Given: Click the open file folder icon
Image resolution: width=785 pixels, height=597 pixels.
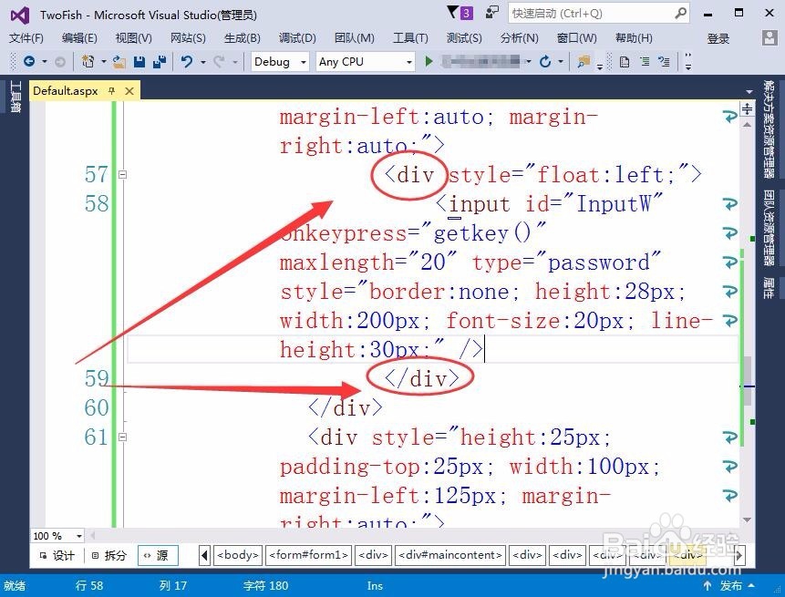Looking at the screenshot, I should [x=119, y=62].
